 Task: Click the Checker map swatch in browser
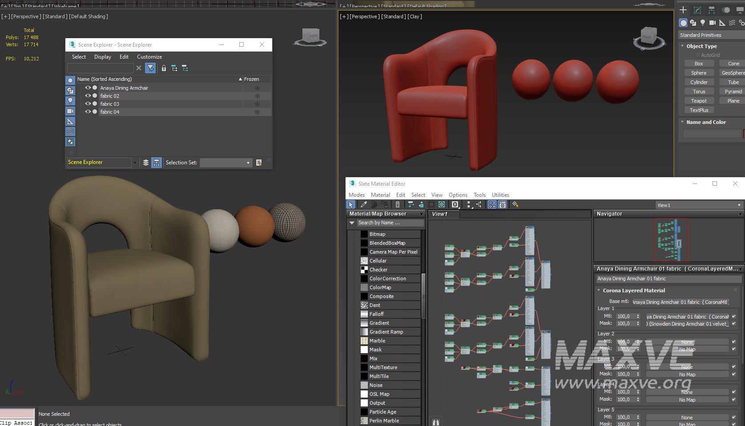click(364, 270)
